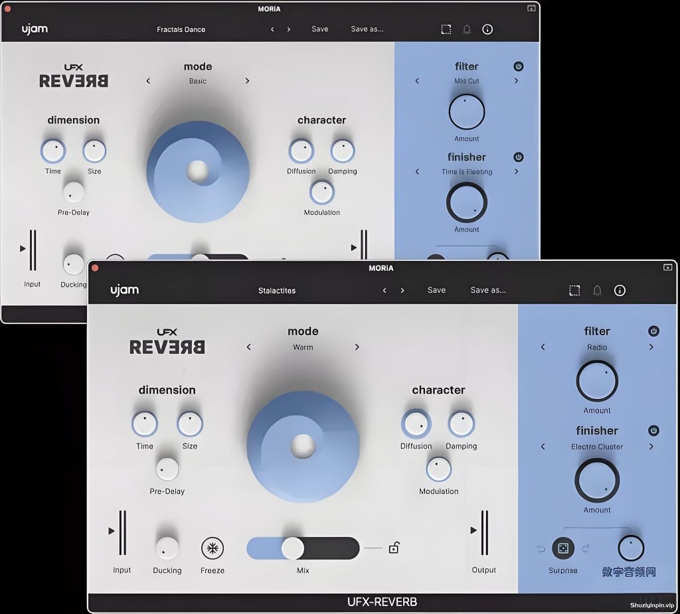Open notifications bell in the Stalactites window

click(597, 291)
